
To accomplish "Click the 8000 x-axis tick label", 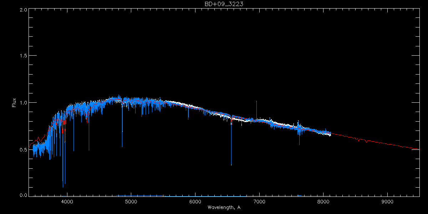I will [x=323, y=202].
